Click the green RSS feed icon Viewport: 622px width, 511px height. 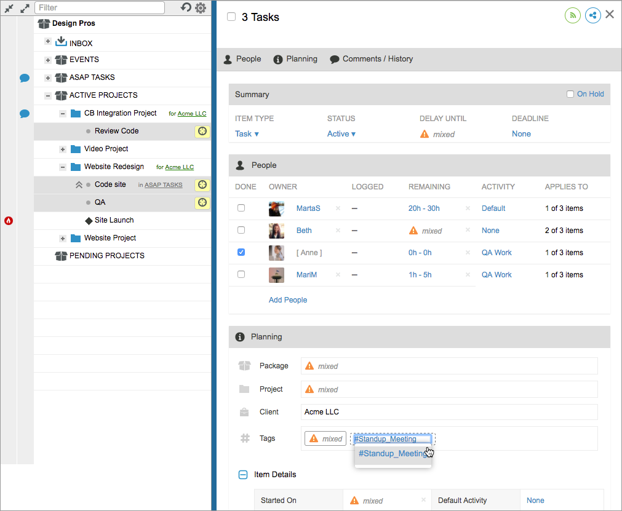tap(573, 15)
